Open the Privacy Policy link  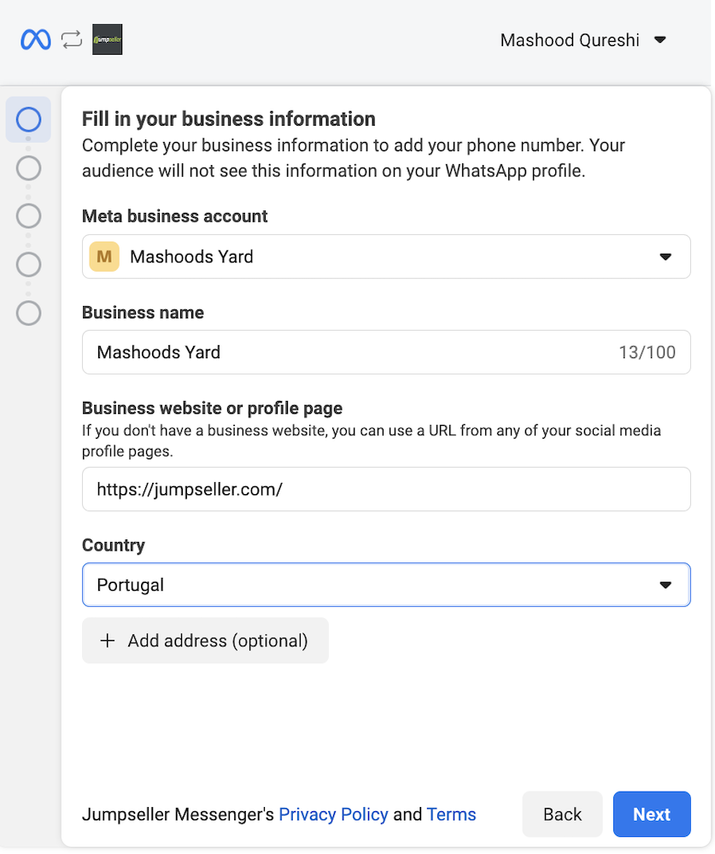tap(333, 814)
